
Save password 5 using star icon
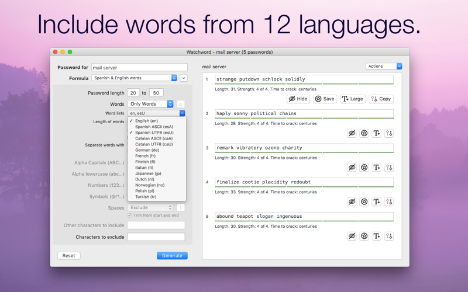[x=364, y=236]
